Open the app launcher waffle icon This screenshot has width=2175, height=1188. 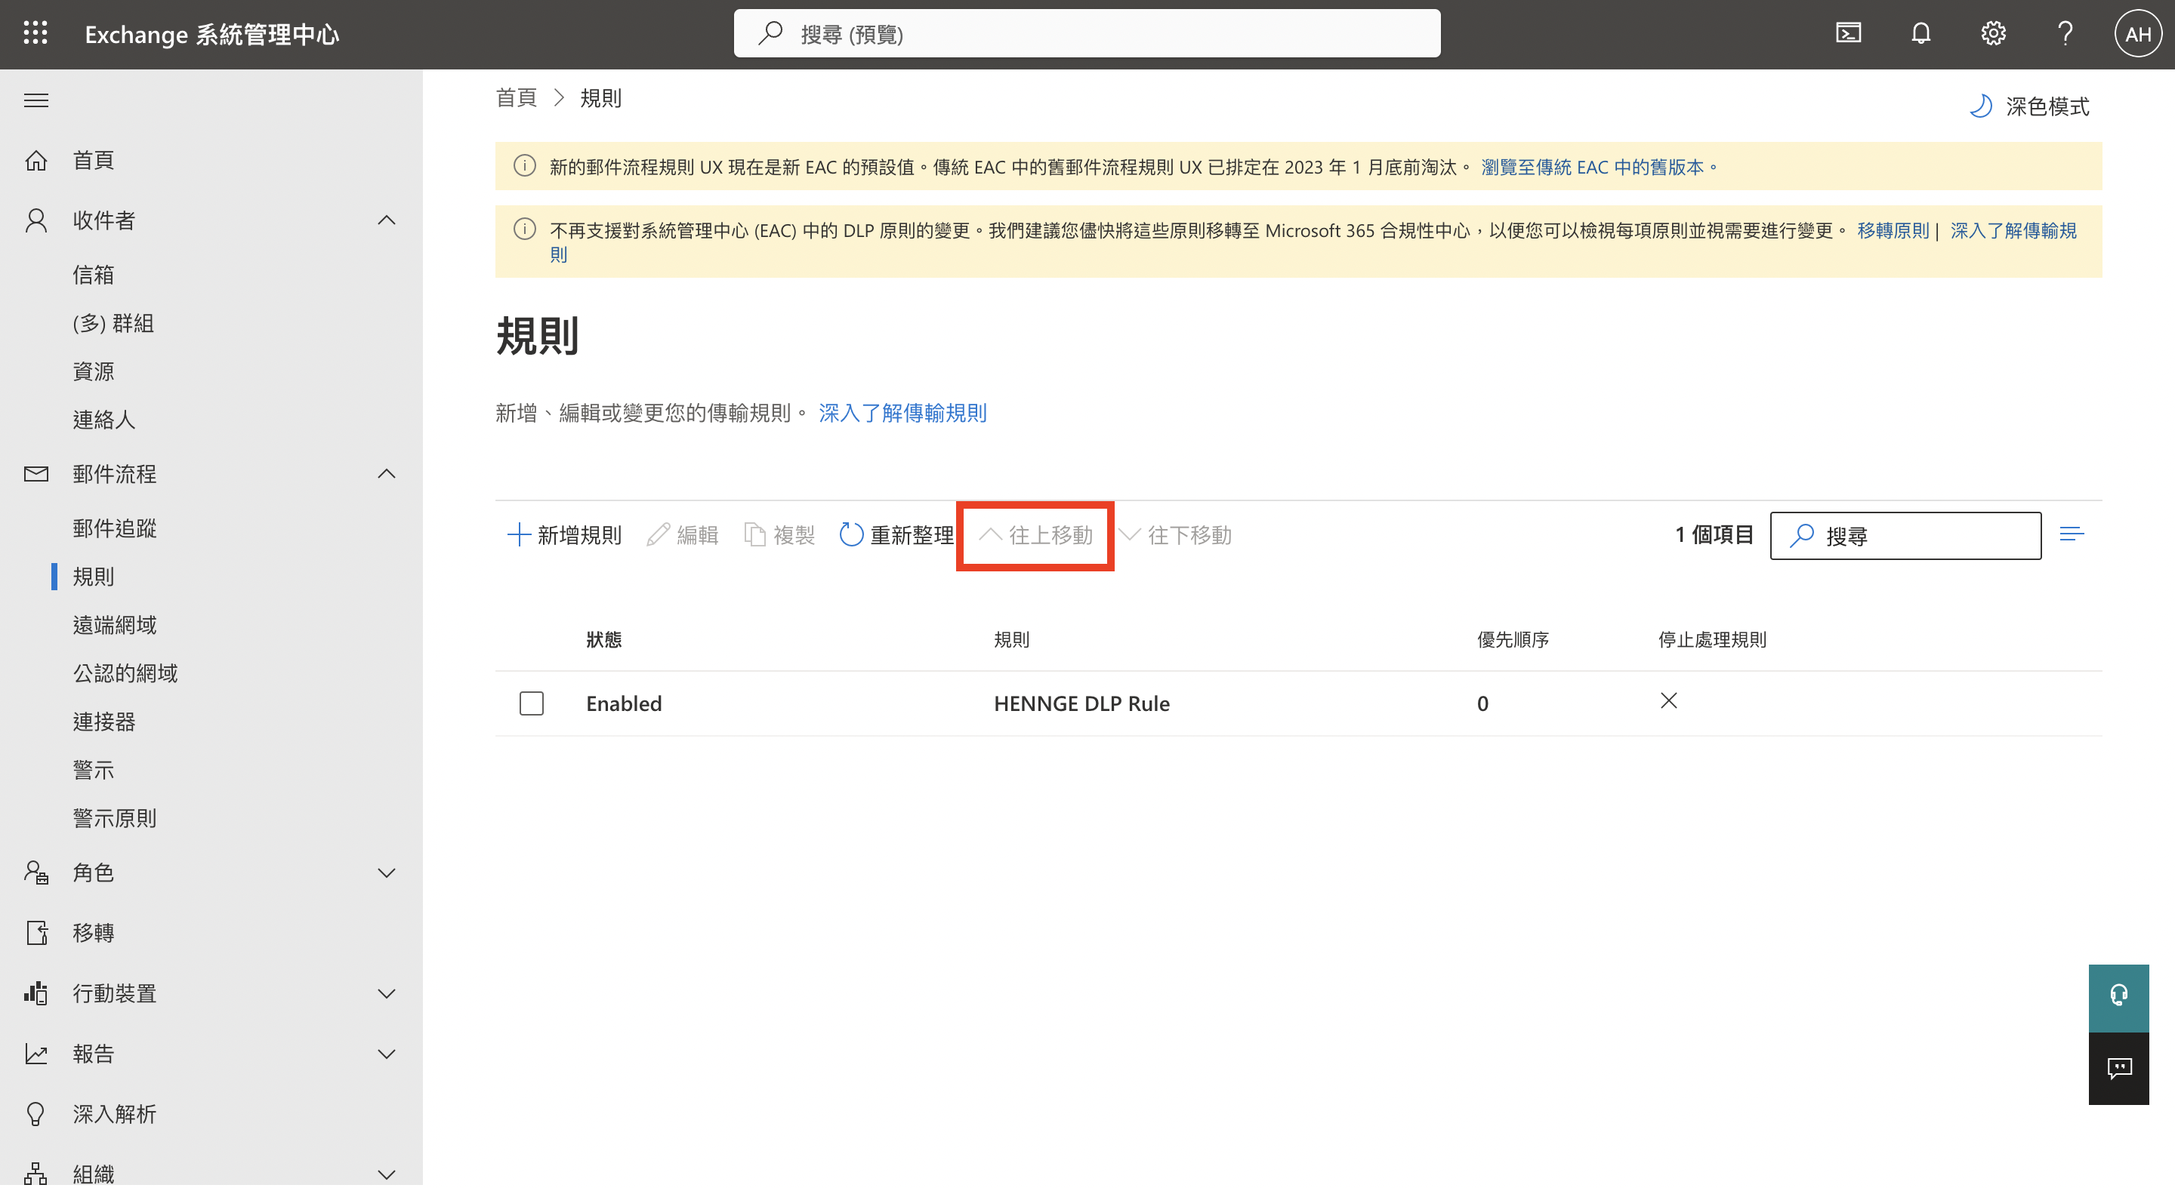point(35,34)
